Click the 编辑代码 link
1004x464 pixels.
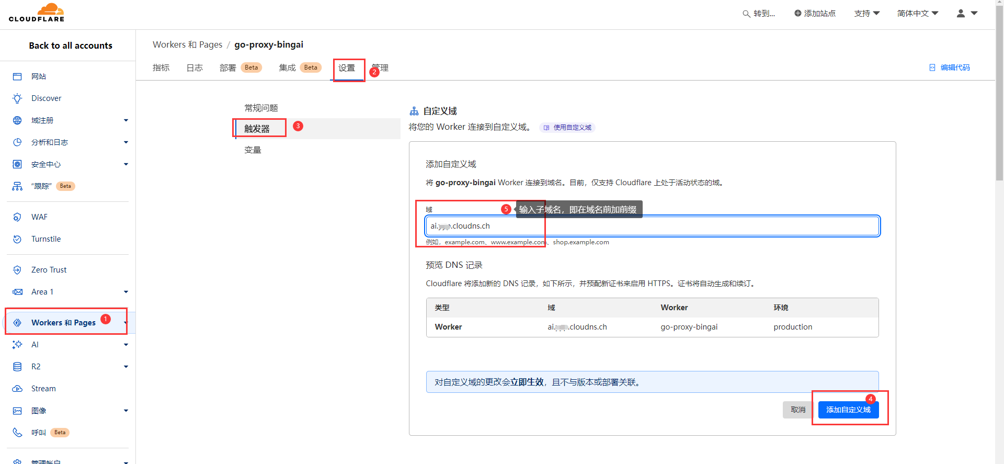point(955,67)
